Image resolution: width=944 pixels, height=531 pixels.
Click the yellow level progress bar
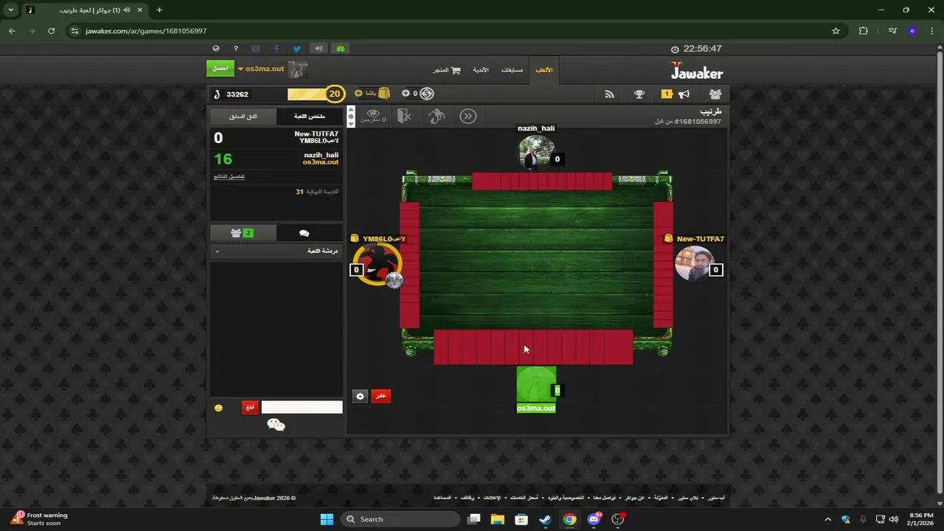307,94
